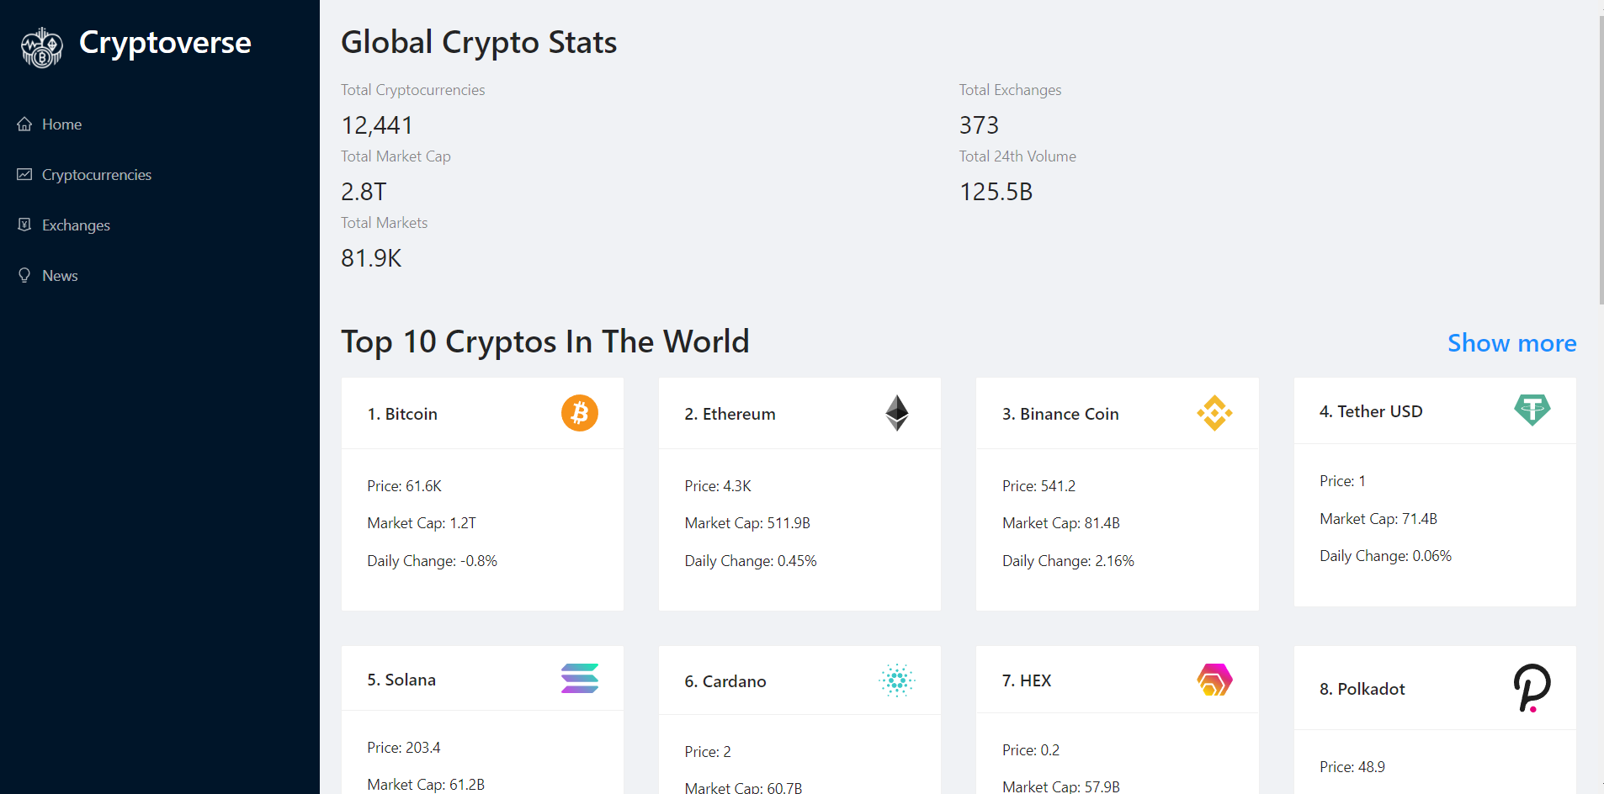Click the Total Market Cap value 2.8T
The image size is (1604, 794).
tap(364, 192)
